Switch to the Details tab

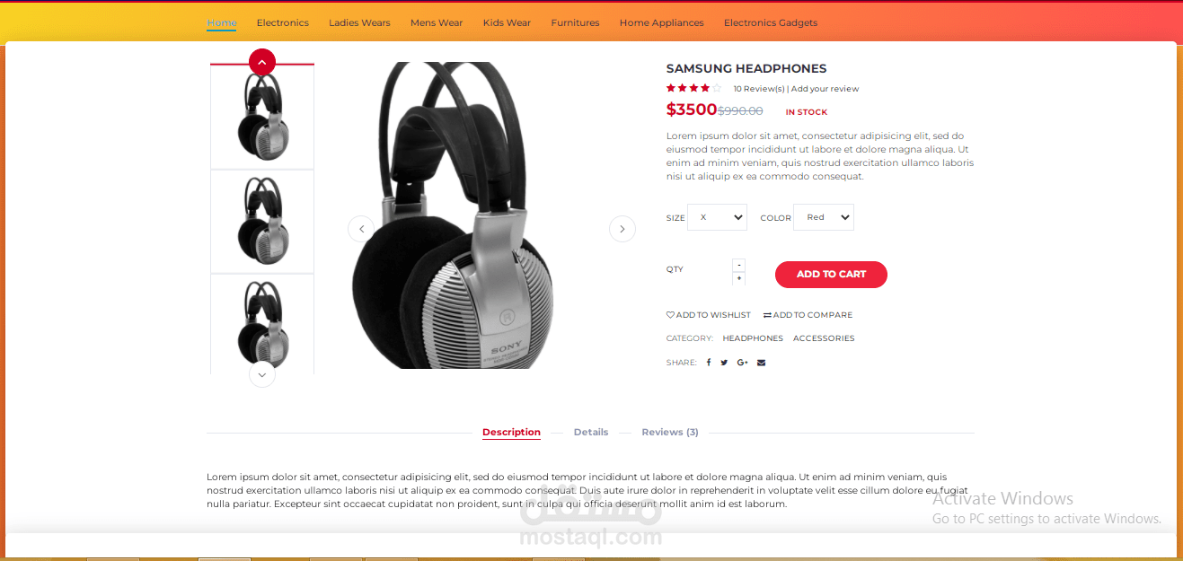point(591,433)
